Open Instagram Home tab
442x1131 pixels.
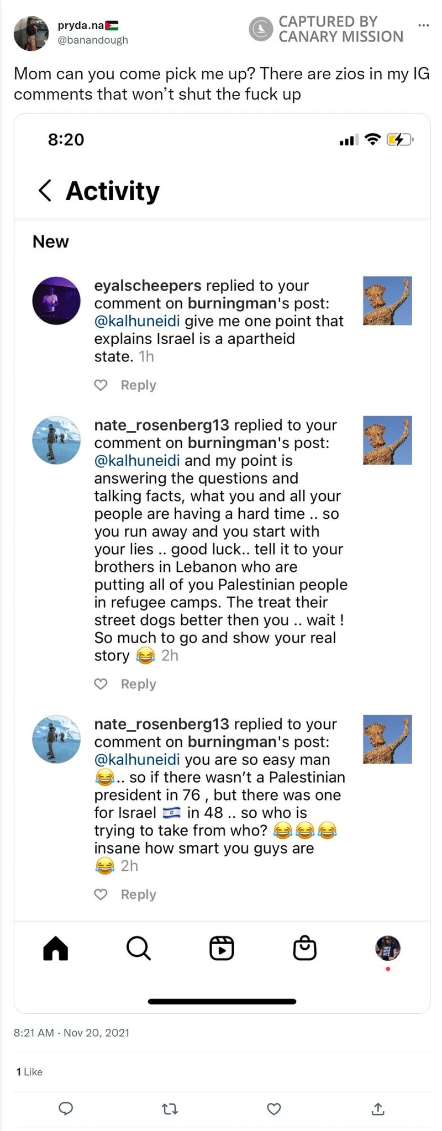(56, 949)
